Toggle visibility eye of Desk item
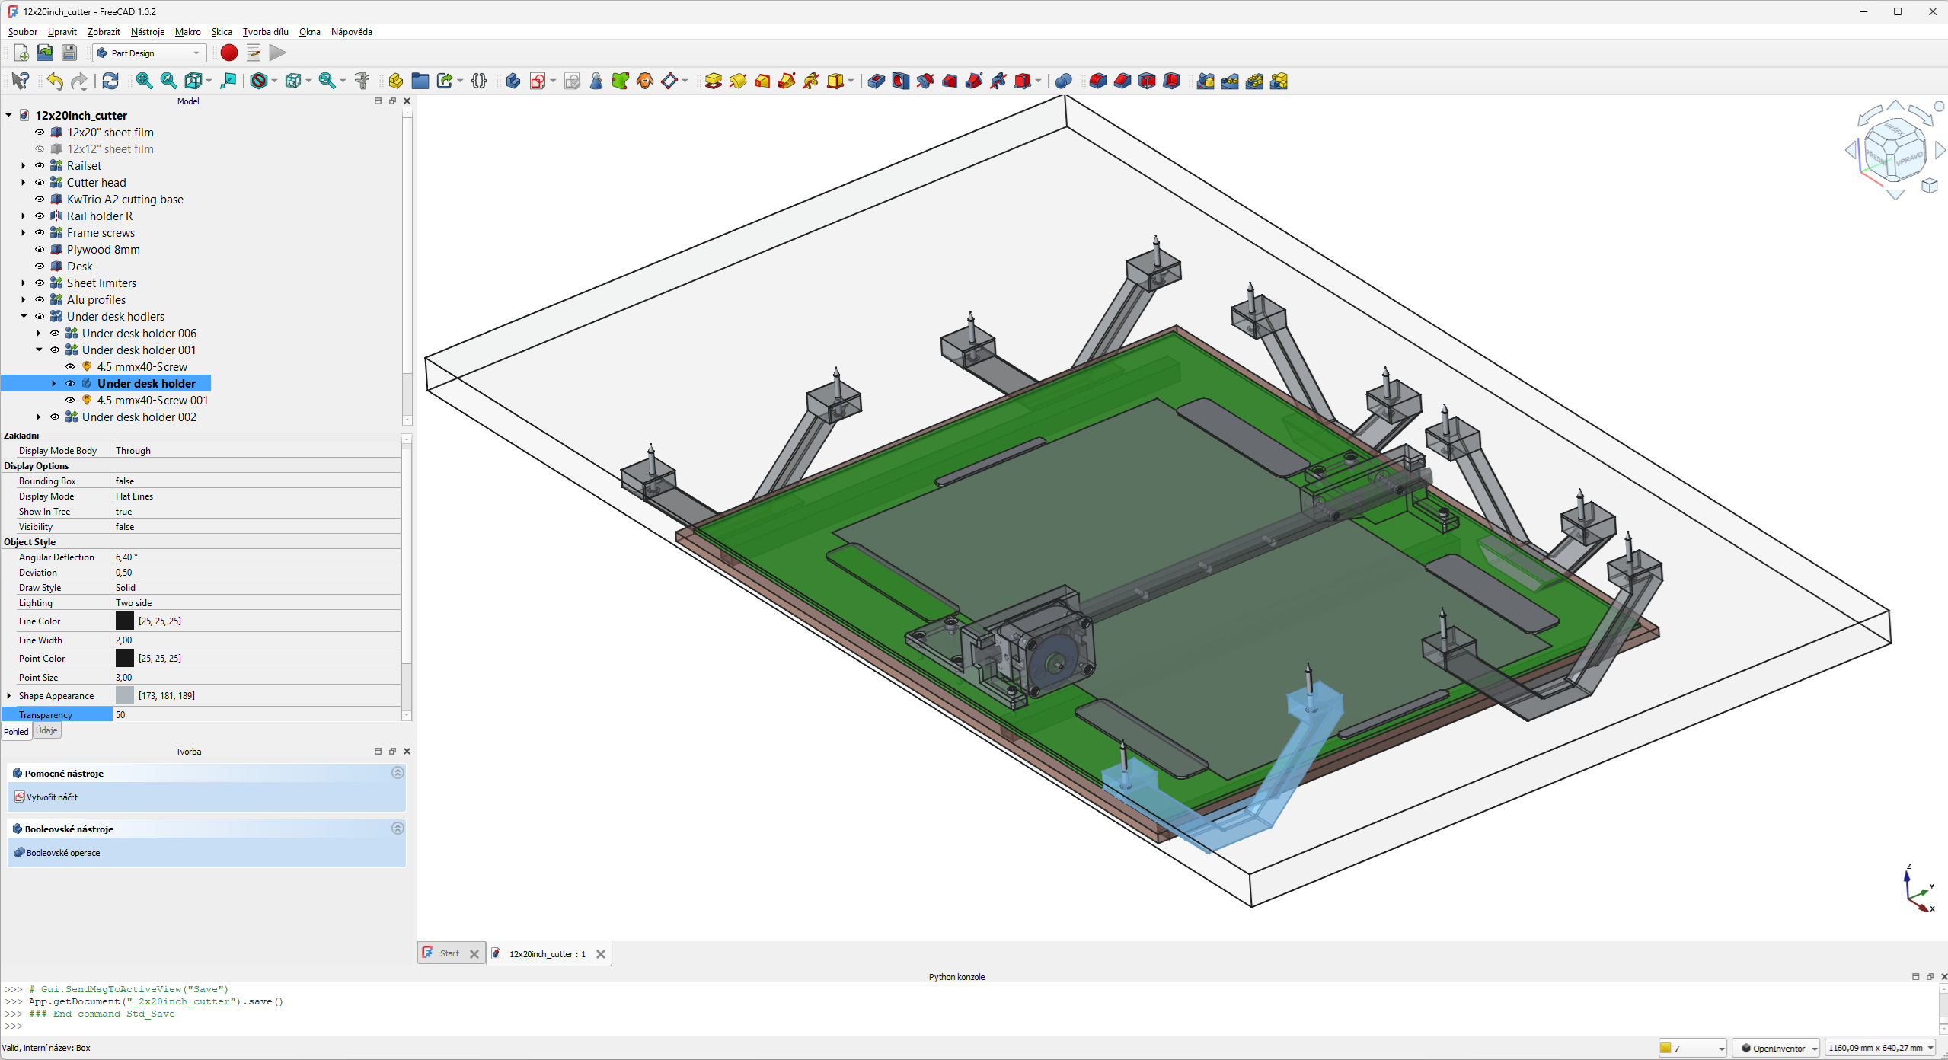 click(x=40, y=267)
